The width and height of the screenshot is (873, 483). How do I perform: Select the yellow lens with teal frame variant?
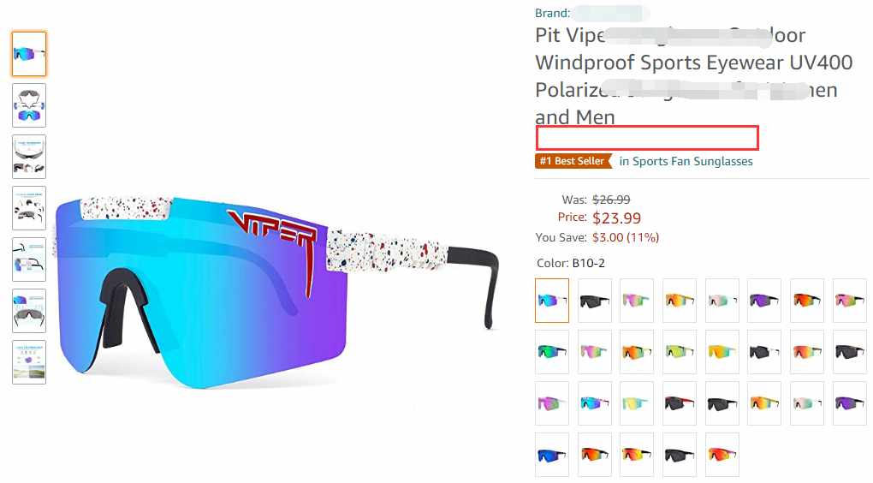pyautogui.click(x=722, y=351)
